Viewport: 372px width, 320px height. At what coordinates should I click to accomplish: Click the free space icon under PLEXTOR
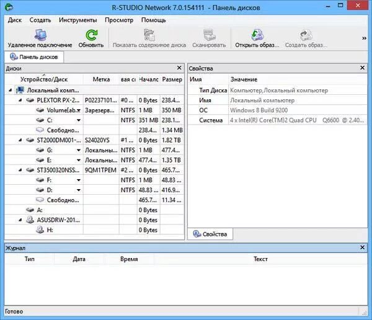click(40, 130)
